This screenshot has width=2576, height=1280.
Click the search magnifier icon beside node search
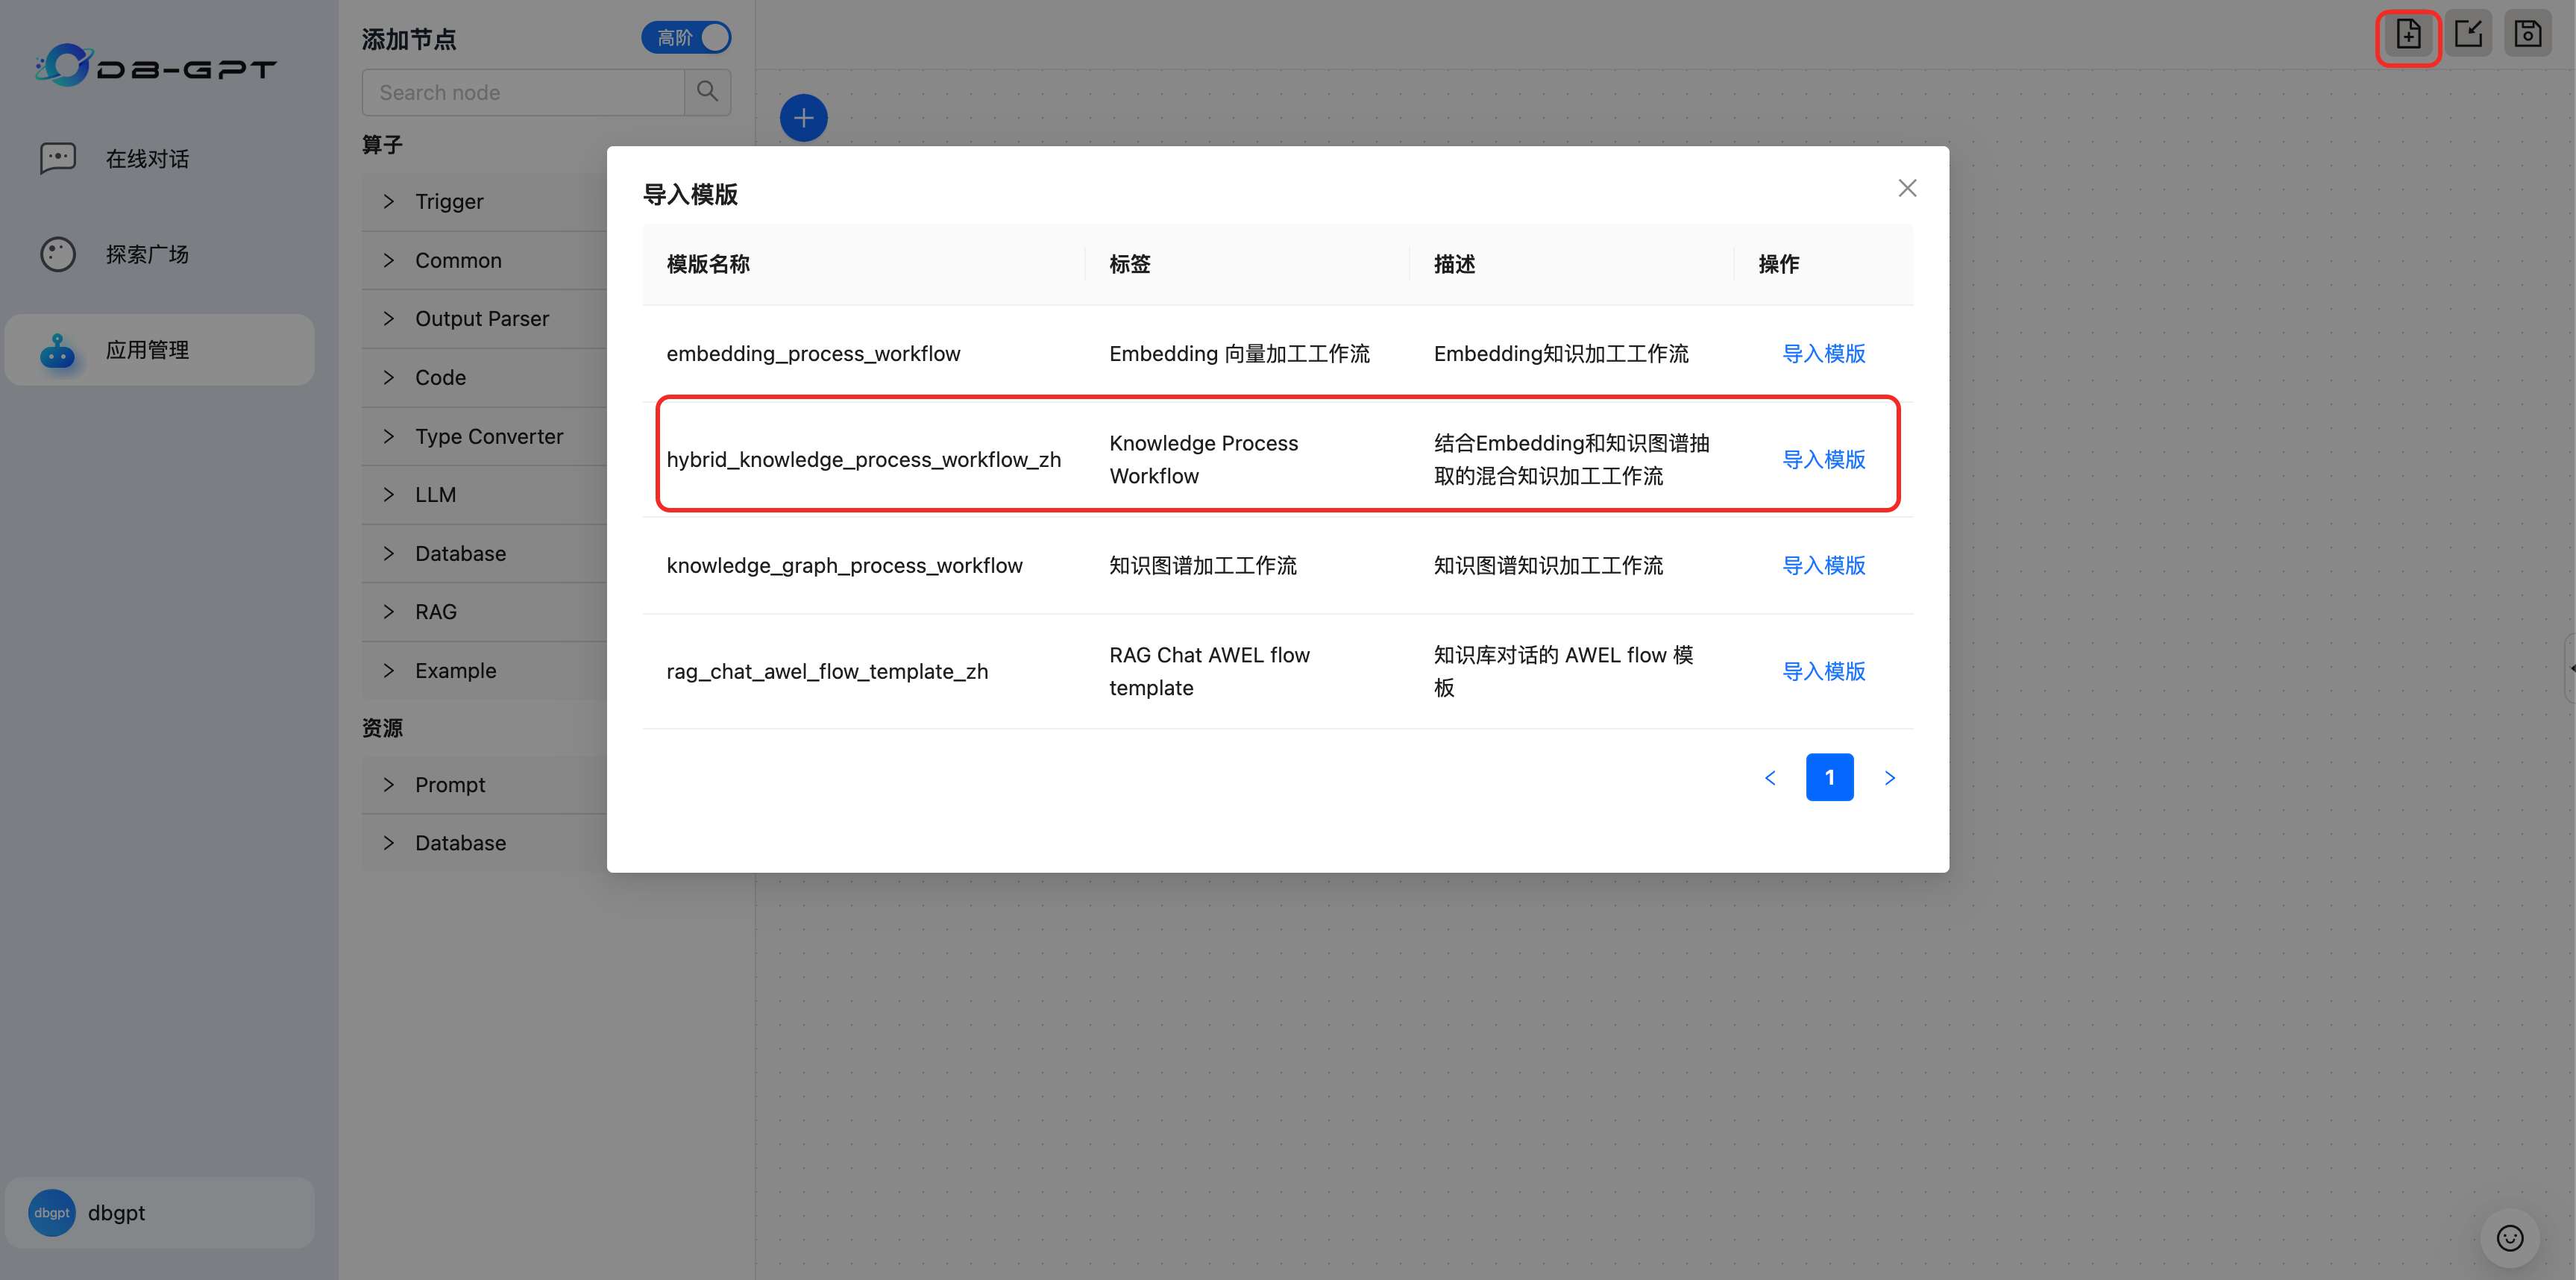pos(707,92)
